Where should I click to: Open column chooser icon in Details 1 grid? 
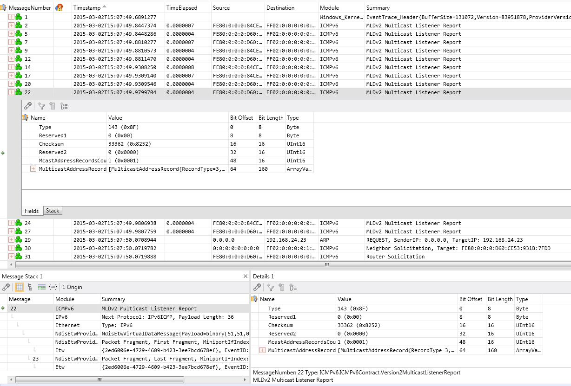click(x=254, y=299)
